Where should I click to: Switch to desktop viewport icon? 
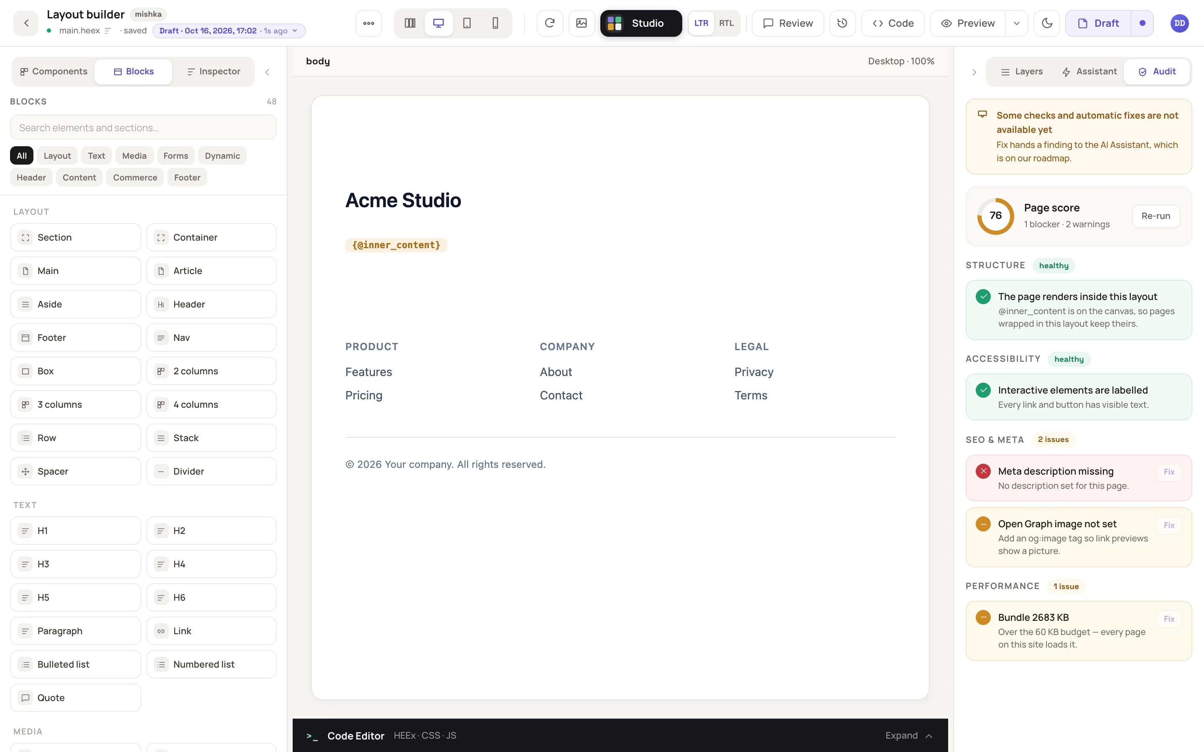click(x=438, y=23)
